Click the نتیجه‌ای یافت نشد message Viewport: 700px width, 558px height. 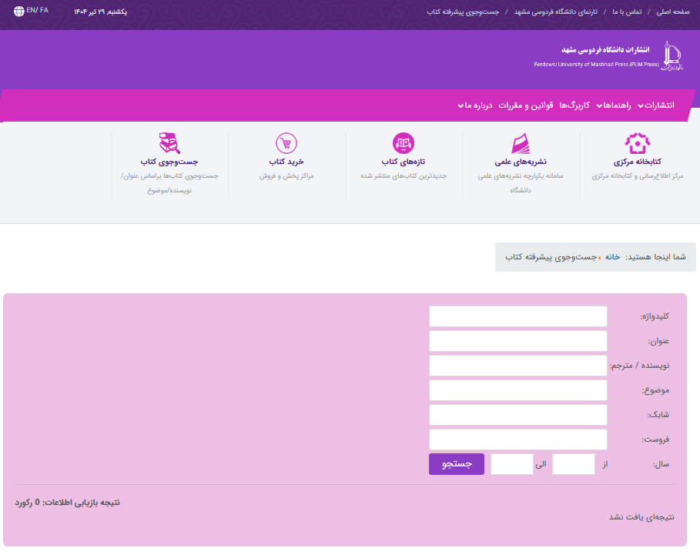point(641,517)
